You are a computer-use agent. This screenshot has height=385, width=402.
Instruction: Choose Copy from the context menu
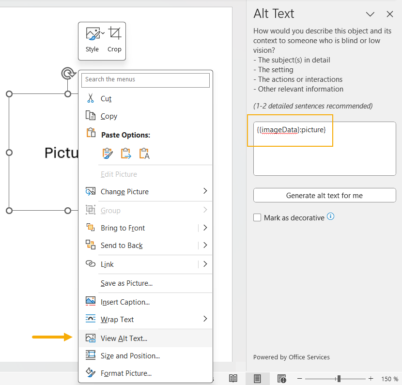coord(145,116)
